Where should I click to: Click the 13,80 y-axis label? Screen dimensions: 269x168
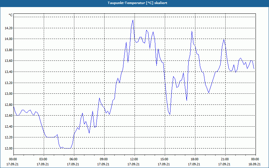(9, 50)
